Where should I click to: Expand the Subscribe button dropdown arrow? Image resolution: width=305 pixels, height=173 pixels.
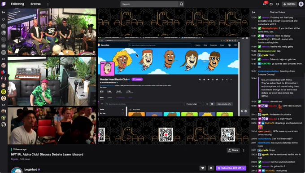click(x=244, y=168)
